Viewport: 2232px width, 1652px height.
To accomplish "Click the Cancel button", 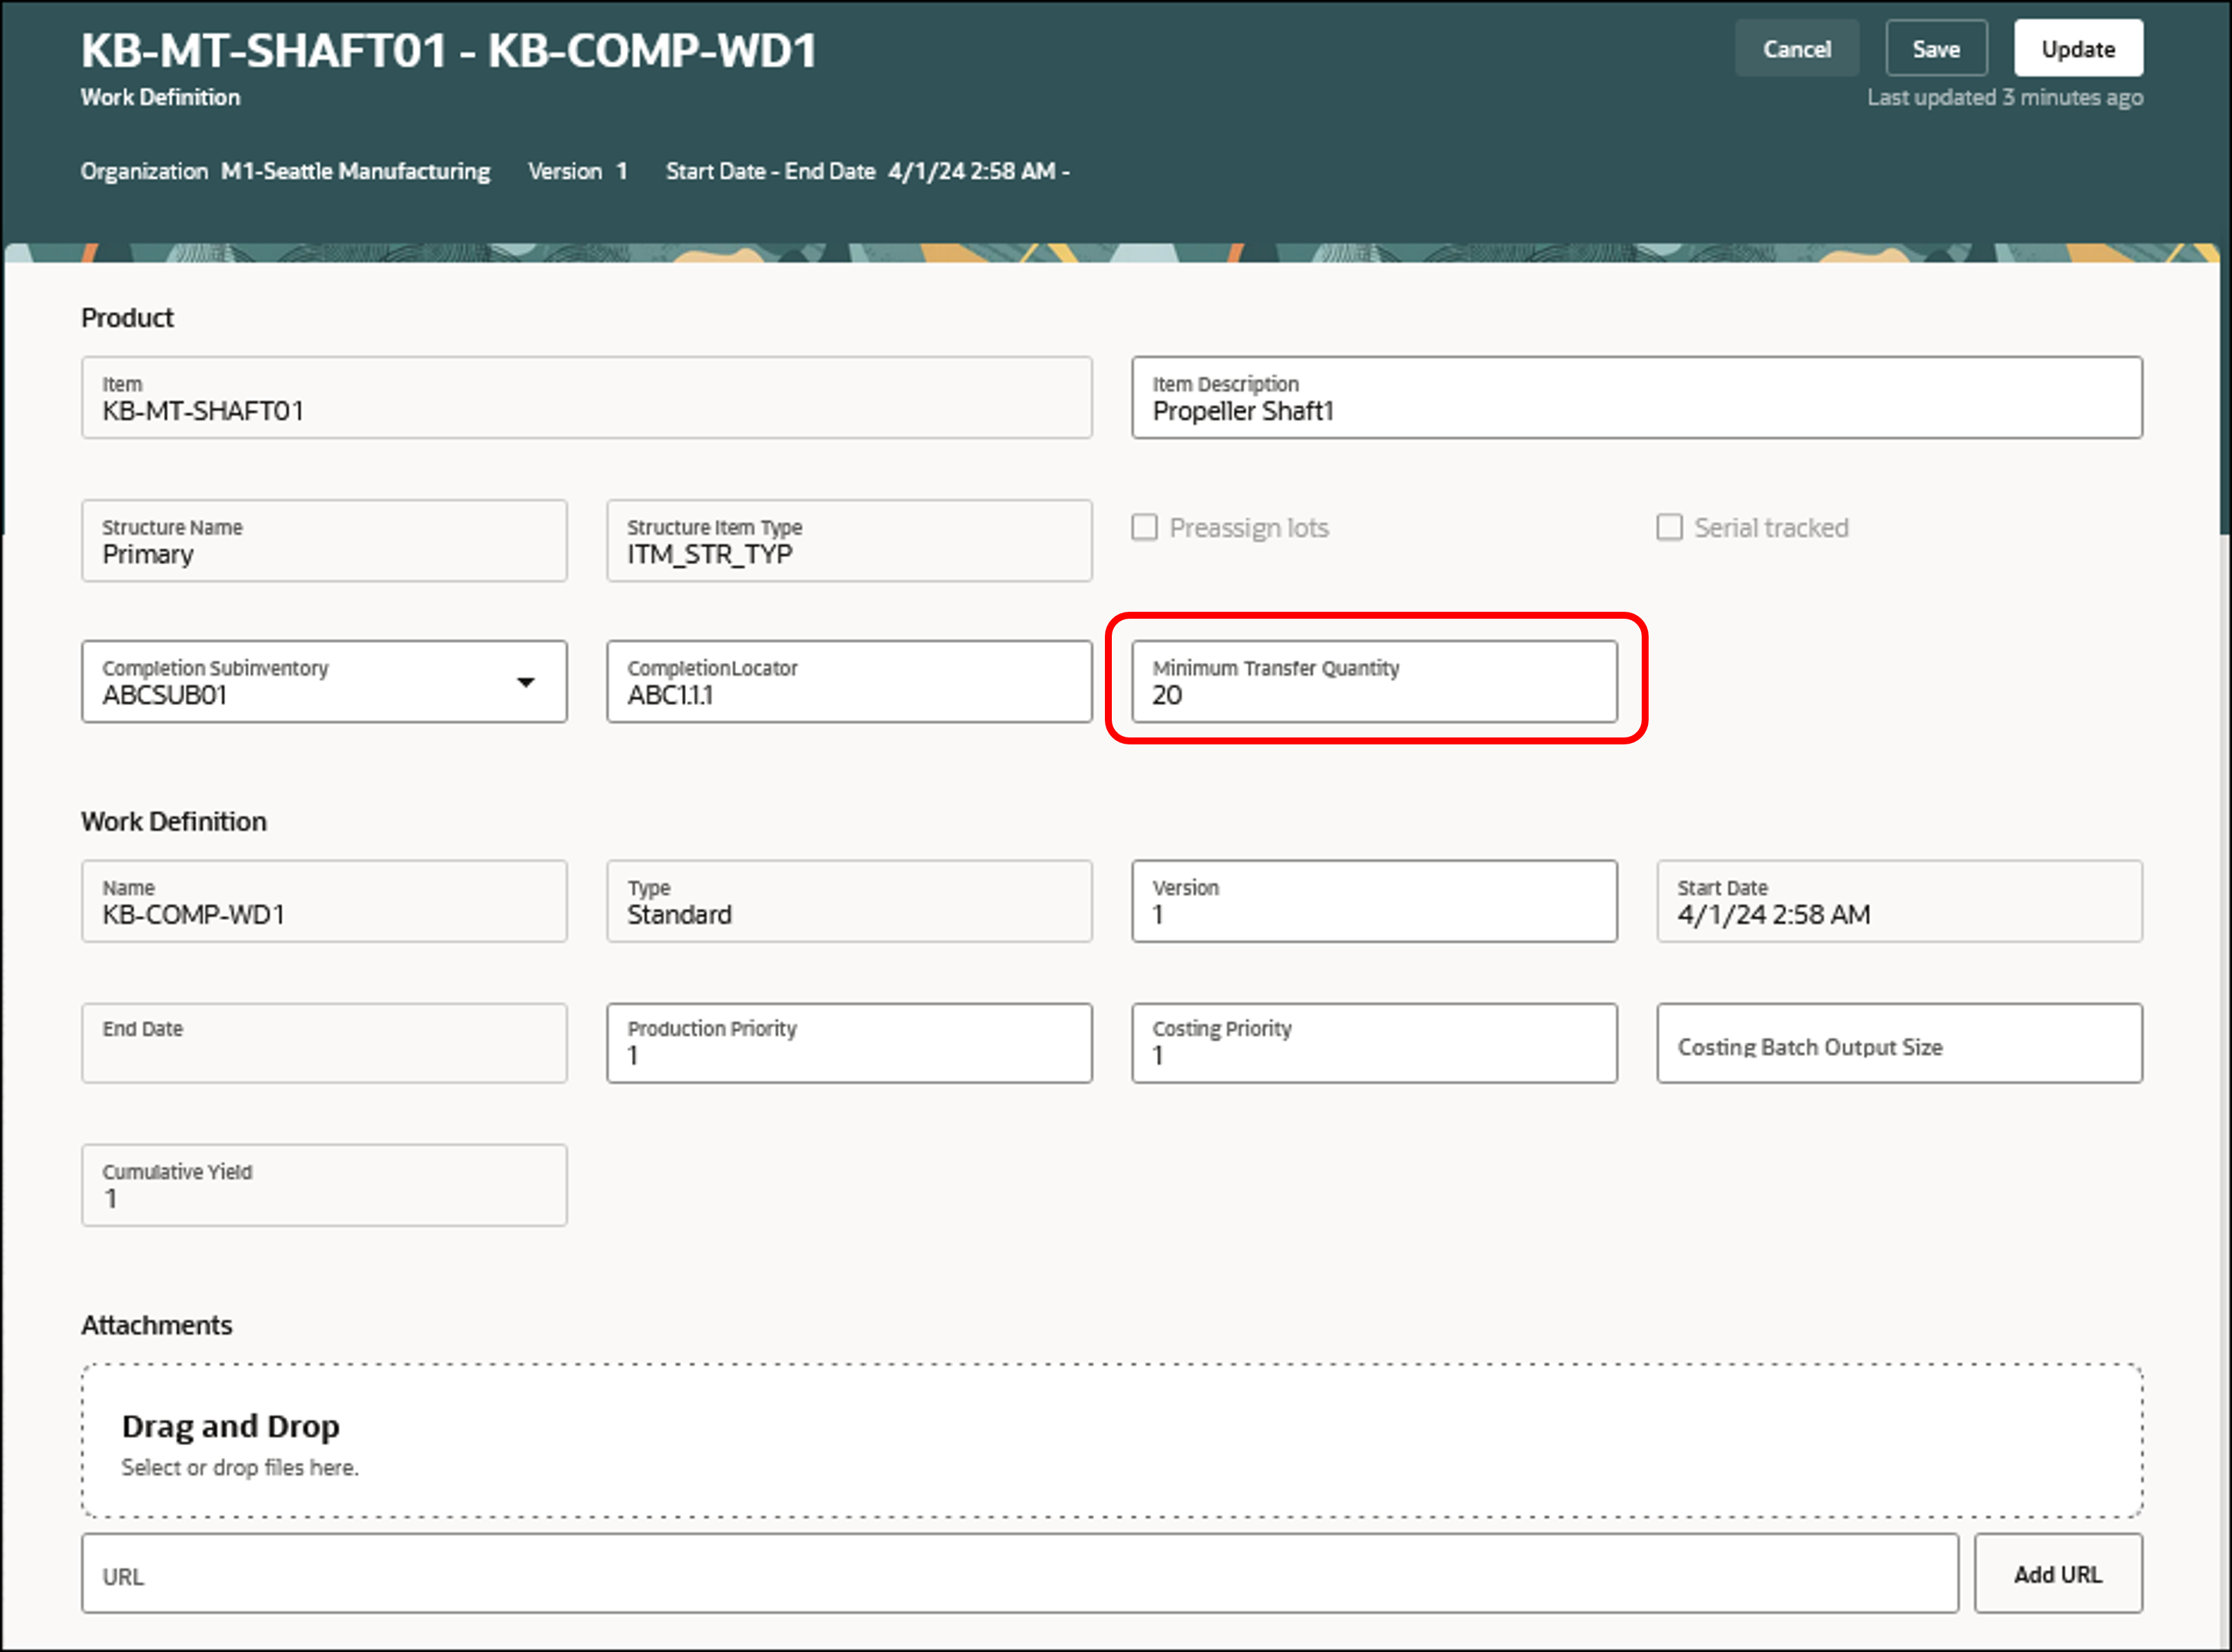I will click(x=1796, y=49).
